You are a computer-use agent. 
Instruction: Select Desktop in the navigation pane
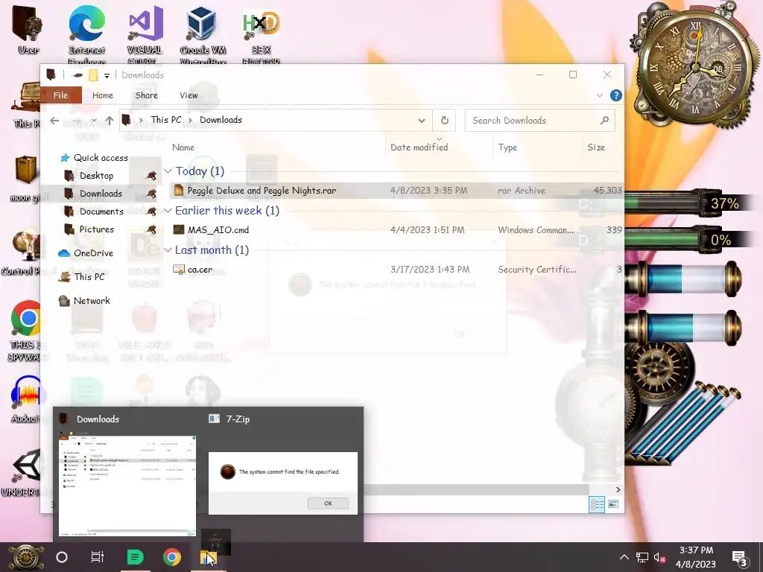coord(96,176)
